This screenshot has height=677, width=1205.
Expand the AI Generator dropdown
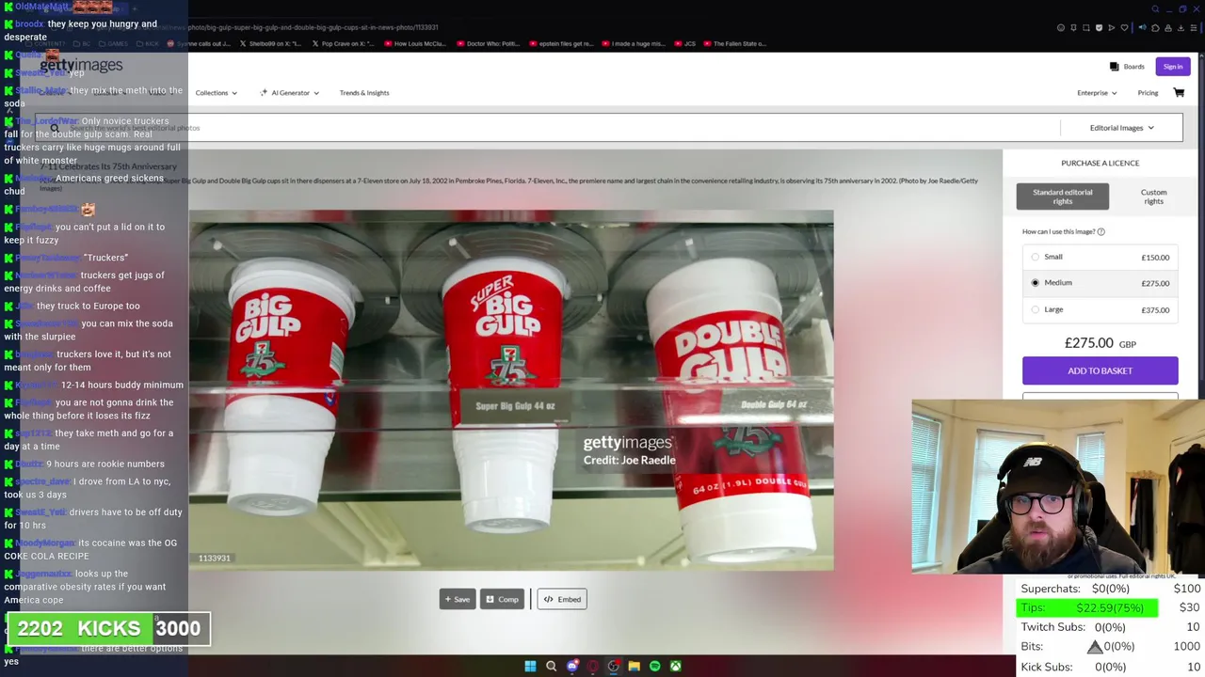pyautogui.click(x=290, y=93)
